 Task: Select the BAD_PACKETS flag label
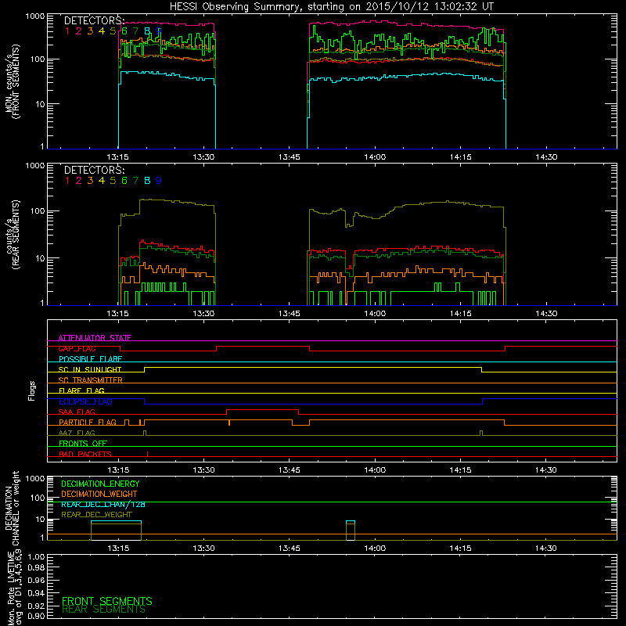tap(85, 454)
